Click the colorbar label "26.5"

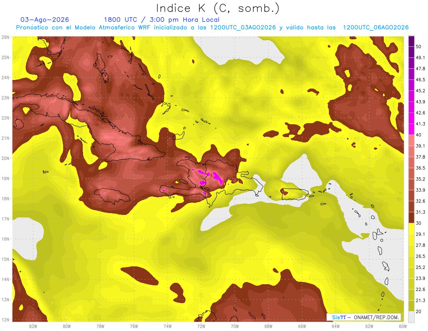pyautogui.click(x=421, y=256)
